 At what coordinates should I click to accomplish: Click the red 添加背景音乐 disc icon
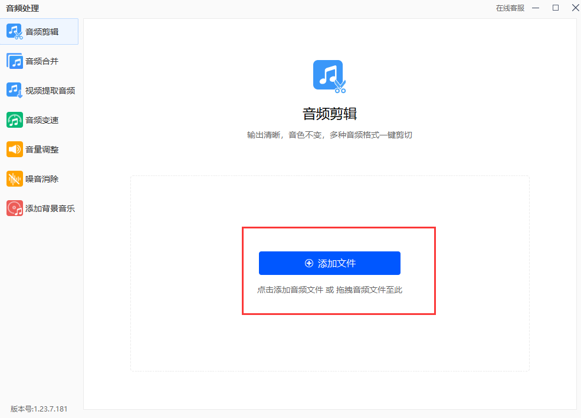[x=15, y=208]
